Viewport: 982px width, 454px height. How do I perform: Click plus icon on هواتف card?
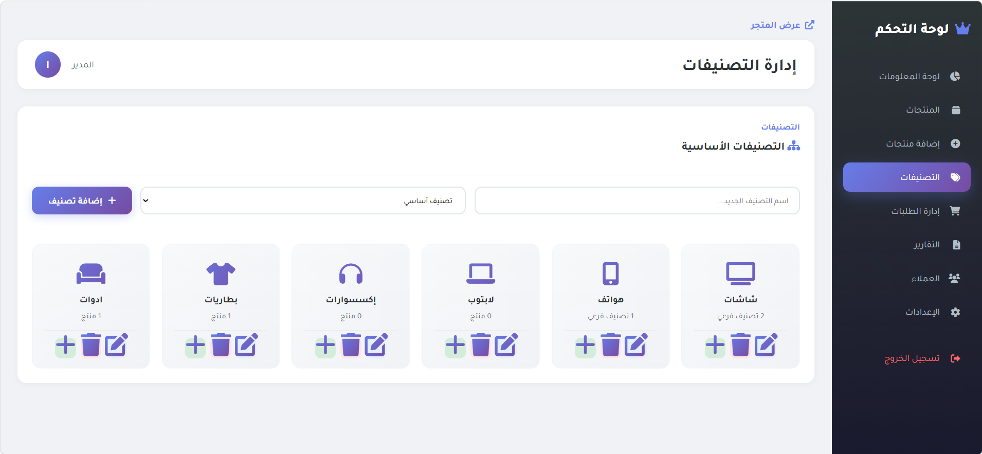(x=585, y=345)
